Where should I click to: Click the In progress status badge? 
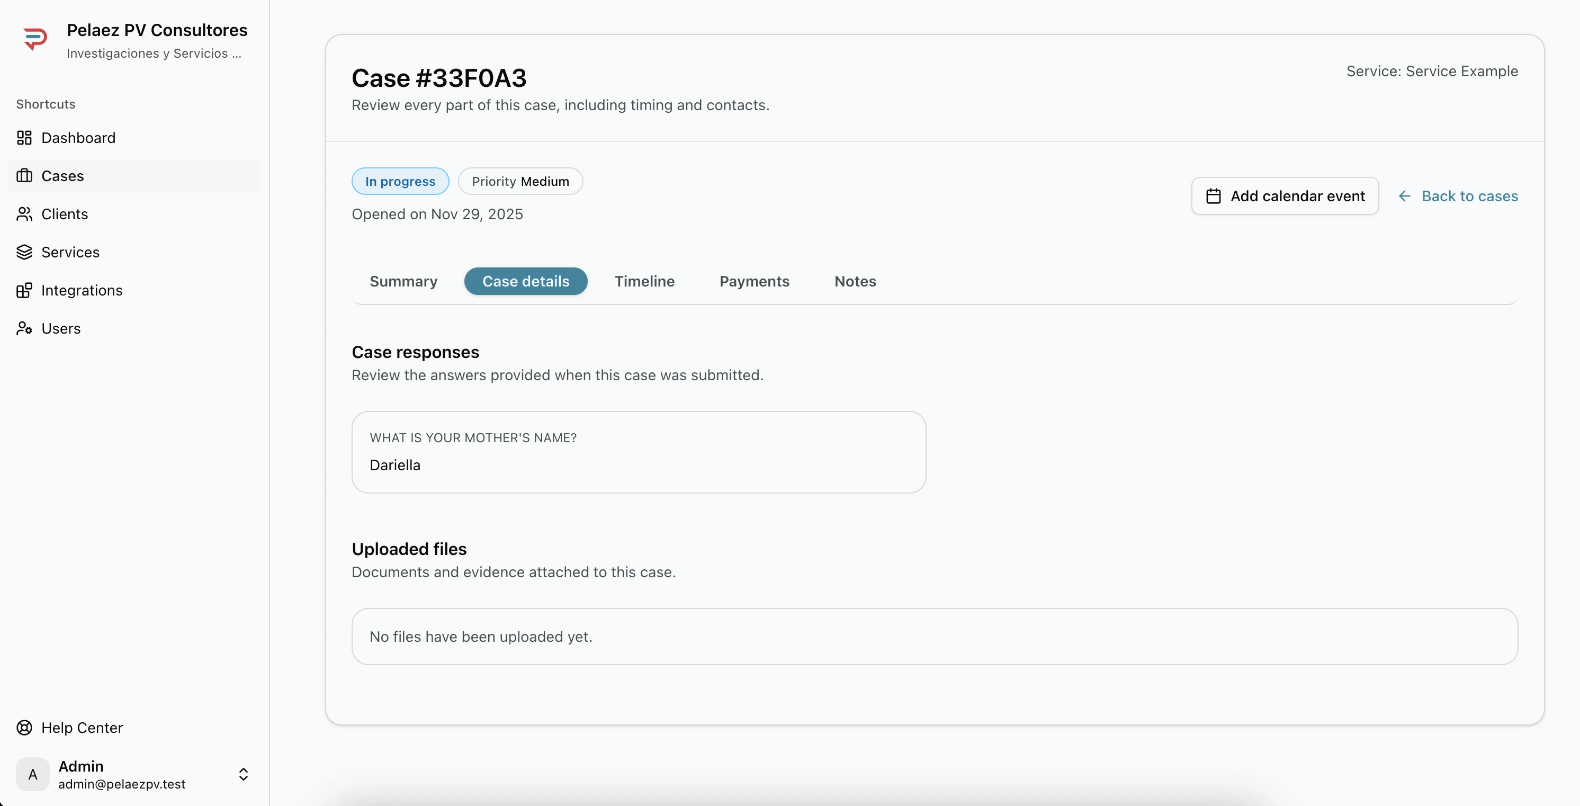click(x=400, y=182)
